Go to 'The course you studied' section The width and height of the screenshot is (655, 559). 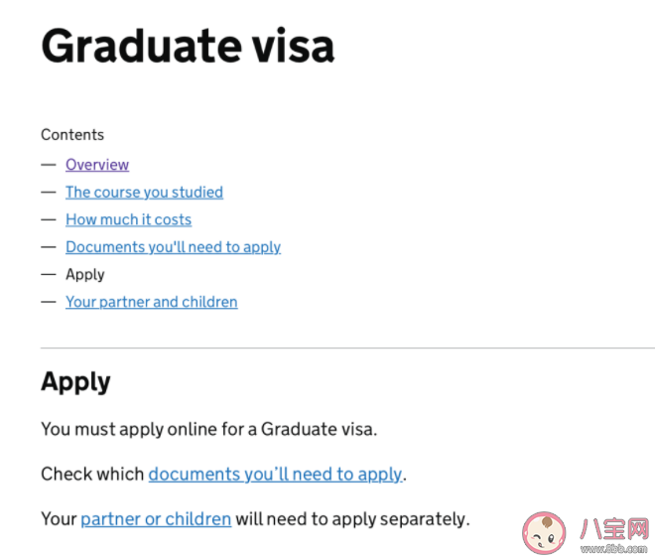coord(144,193)
